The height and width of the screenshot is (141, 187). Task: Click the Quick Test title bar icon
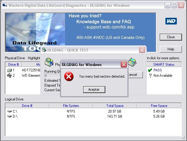[44, 50]
